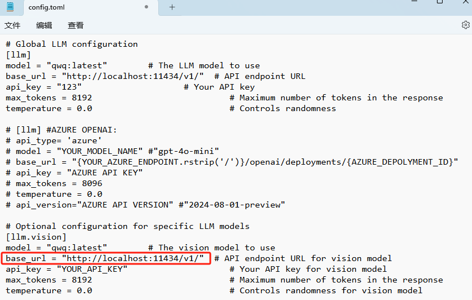Screen dimensions: 472x300
Task: Click the YOUR_AZURE_ENDPOINT base_url line
Action: click(232, 162)
